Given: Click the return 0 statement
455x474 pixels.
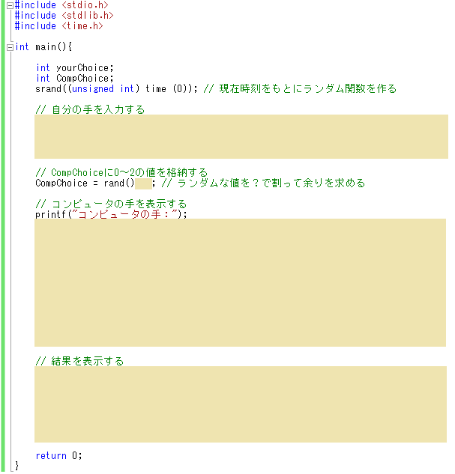Looking at the screenshot, I should pos(58,455).
